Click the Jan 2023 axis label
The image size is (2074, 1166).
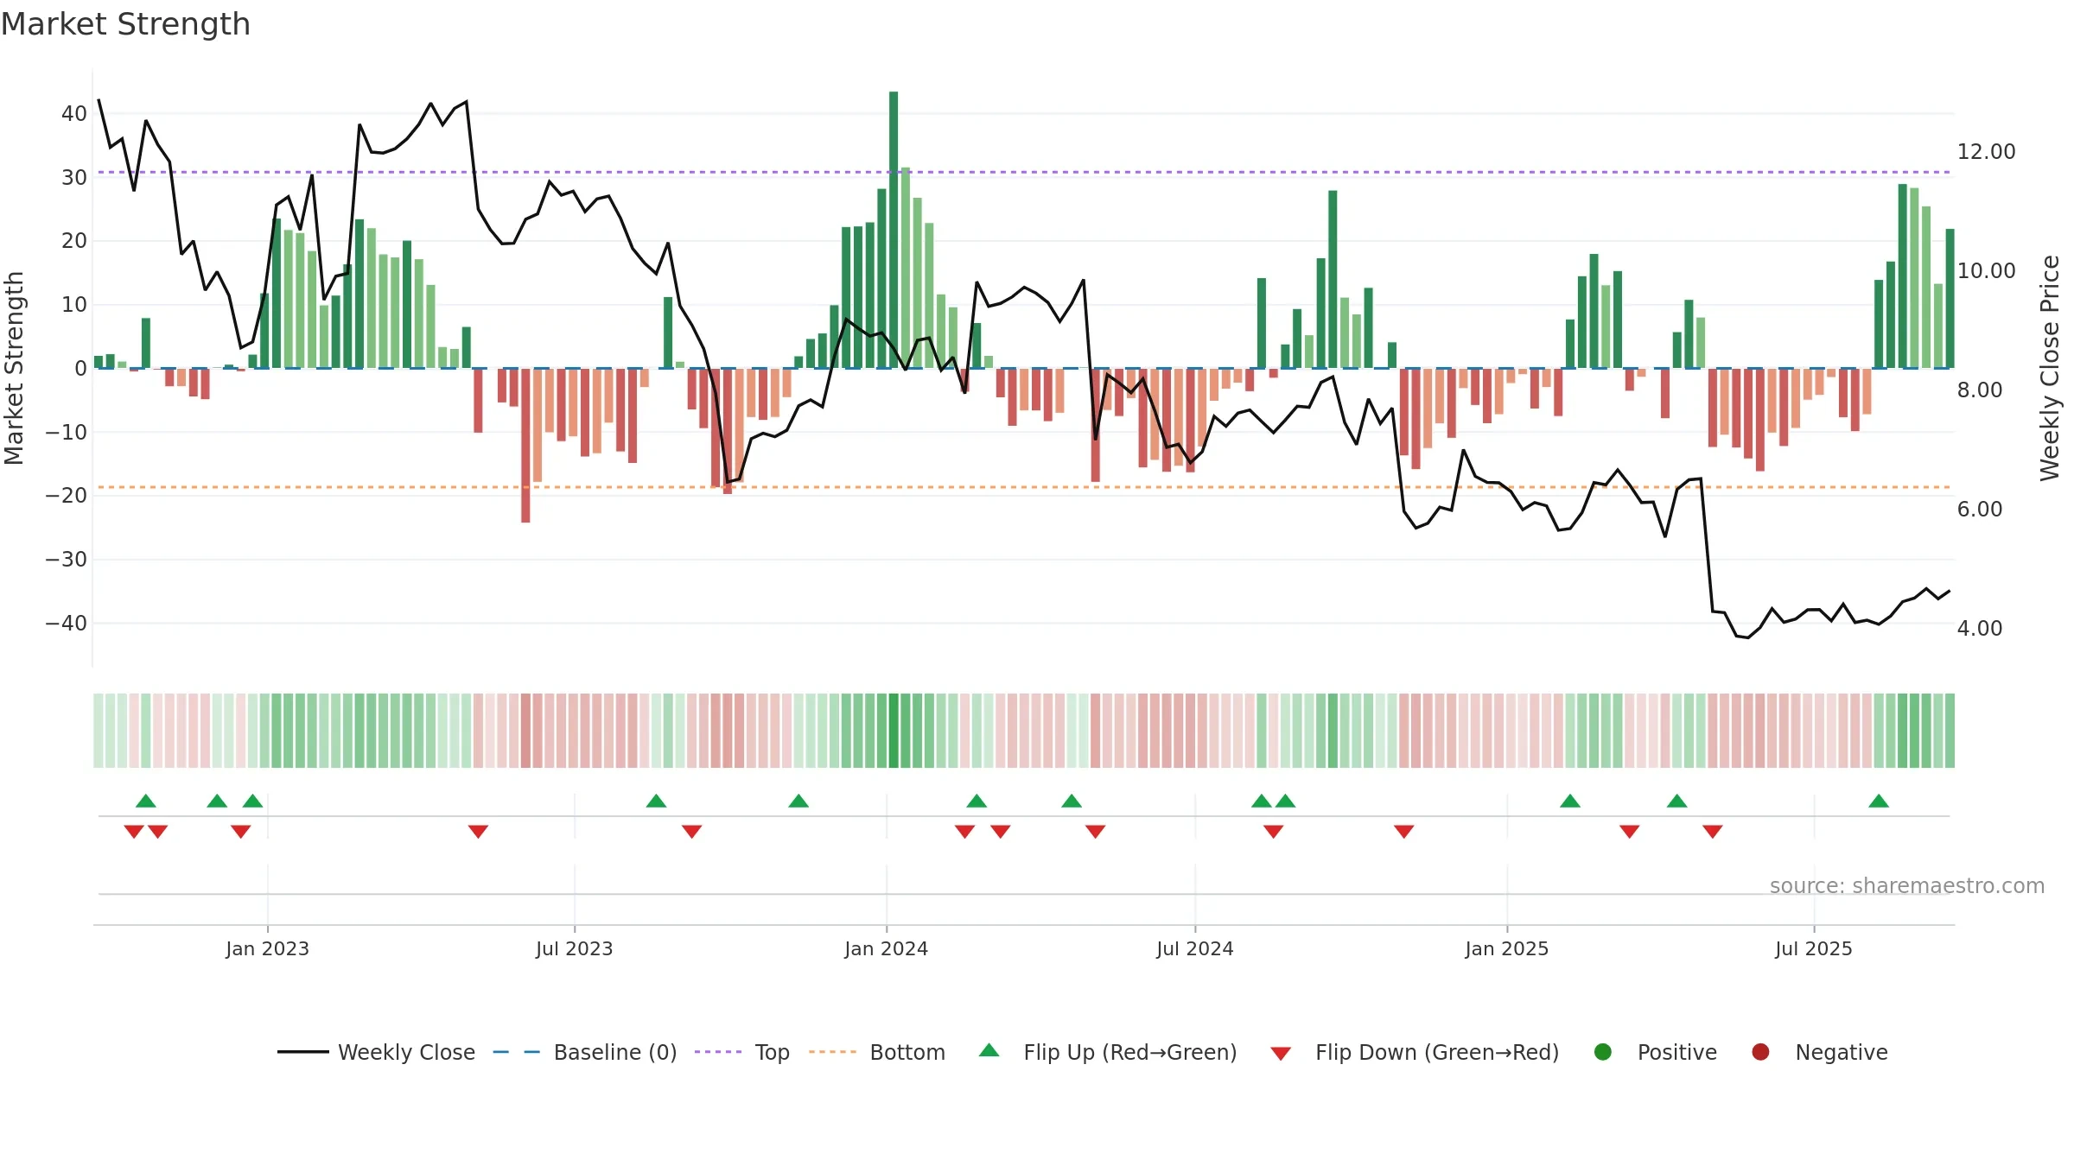point(267,948)
